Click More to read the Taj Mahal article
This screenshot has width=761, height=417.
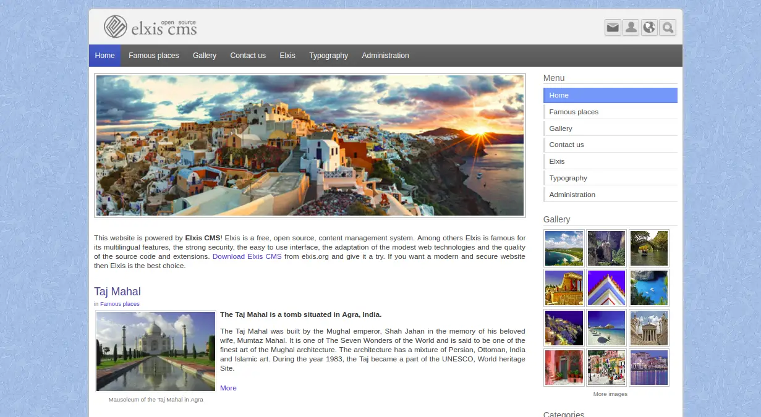pyautogui.click(x=228, y=388)
